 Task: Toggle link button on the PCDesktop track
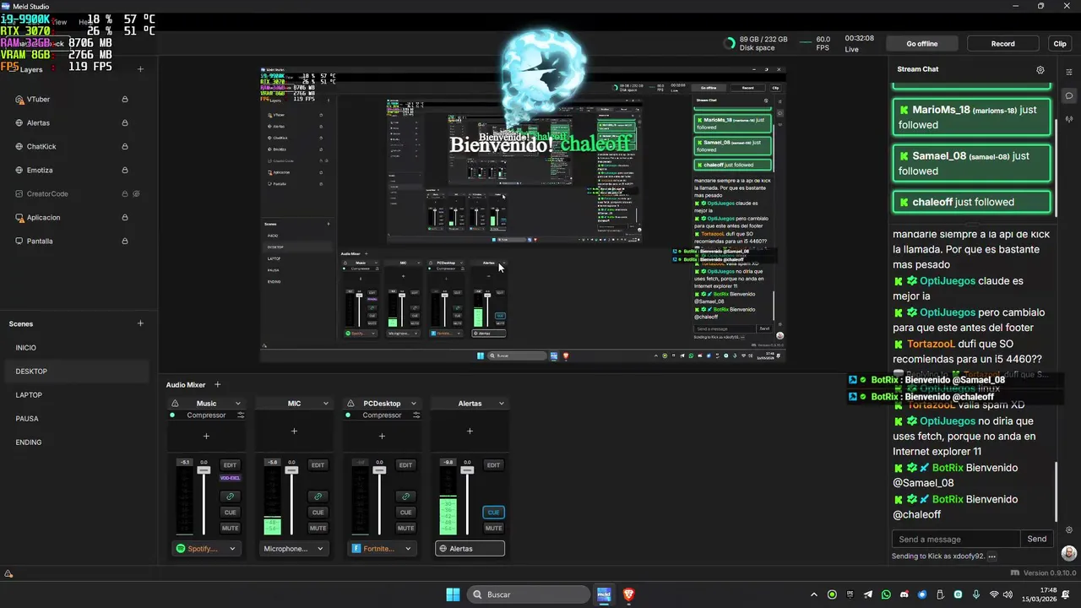pos(405,497)
